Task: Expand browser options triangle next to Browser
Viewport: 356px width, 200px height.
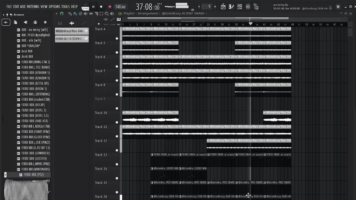Action: (x=4, y=15)
